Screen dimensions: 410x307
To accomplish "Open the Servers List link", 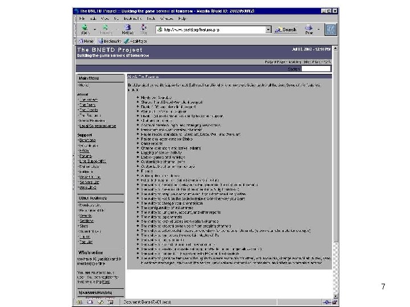I will pos(89,182).
